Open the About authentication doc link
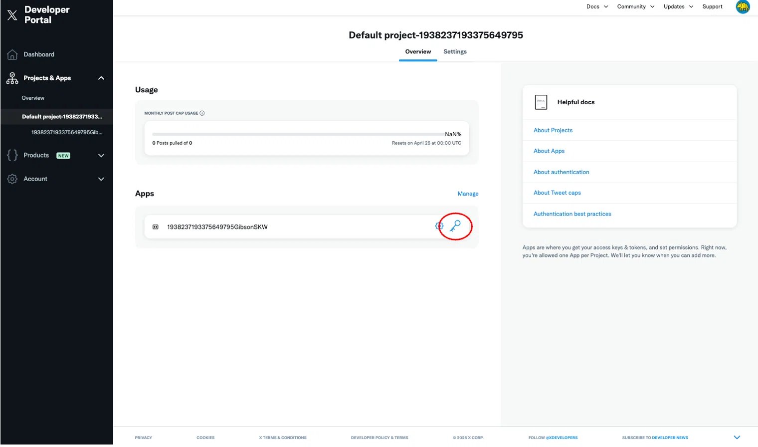Viewport: 758px width, 447px height. (562, 172)
